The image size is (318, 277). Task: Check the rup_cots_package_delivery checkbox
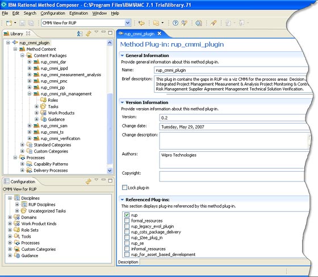(x=127, y=232)
